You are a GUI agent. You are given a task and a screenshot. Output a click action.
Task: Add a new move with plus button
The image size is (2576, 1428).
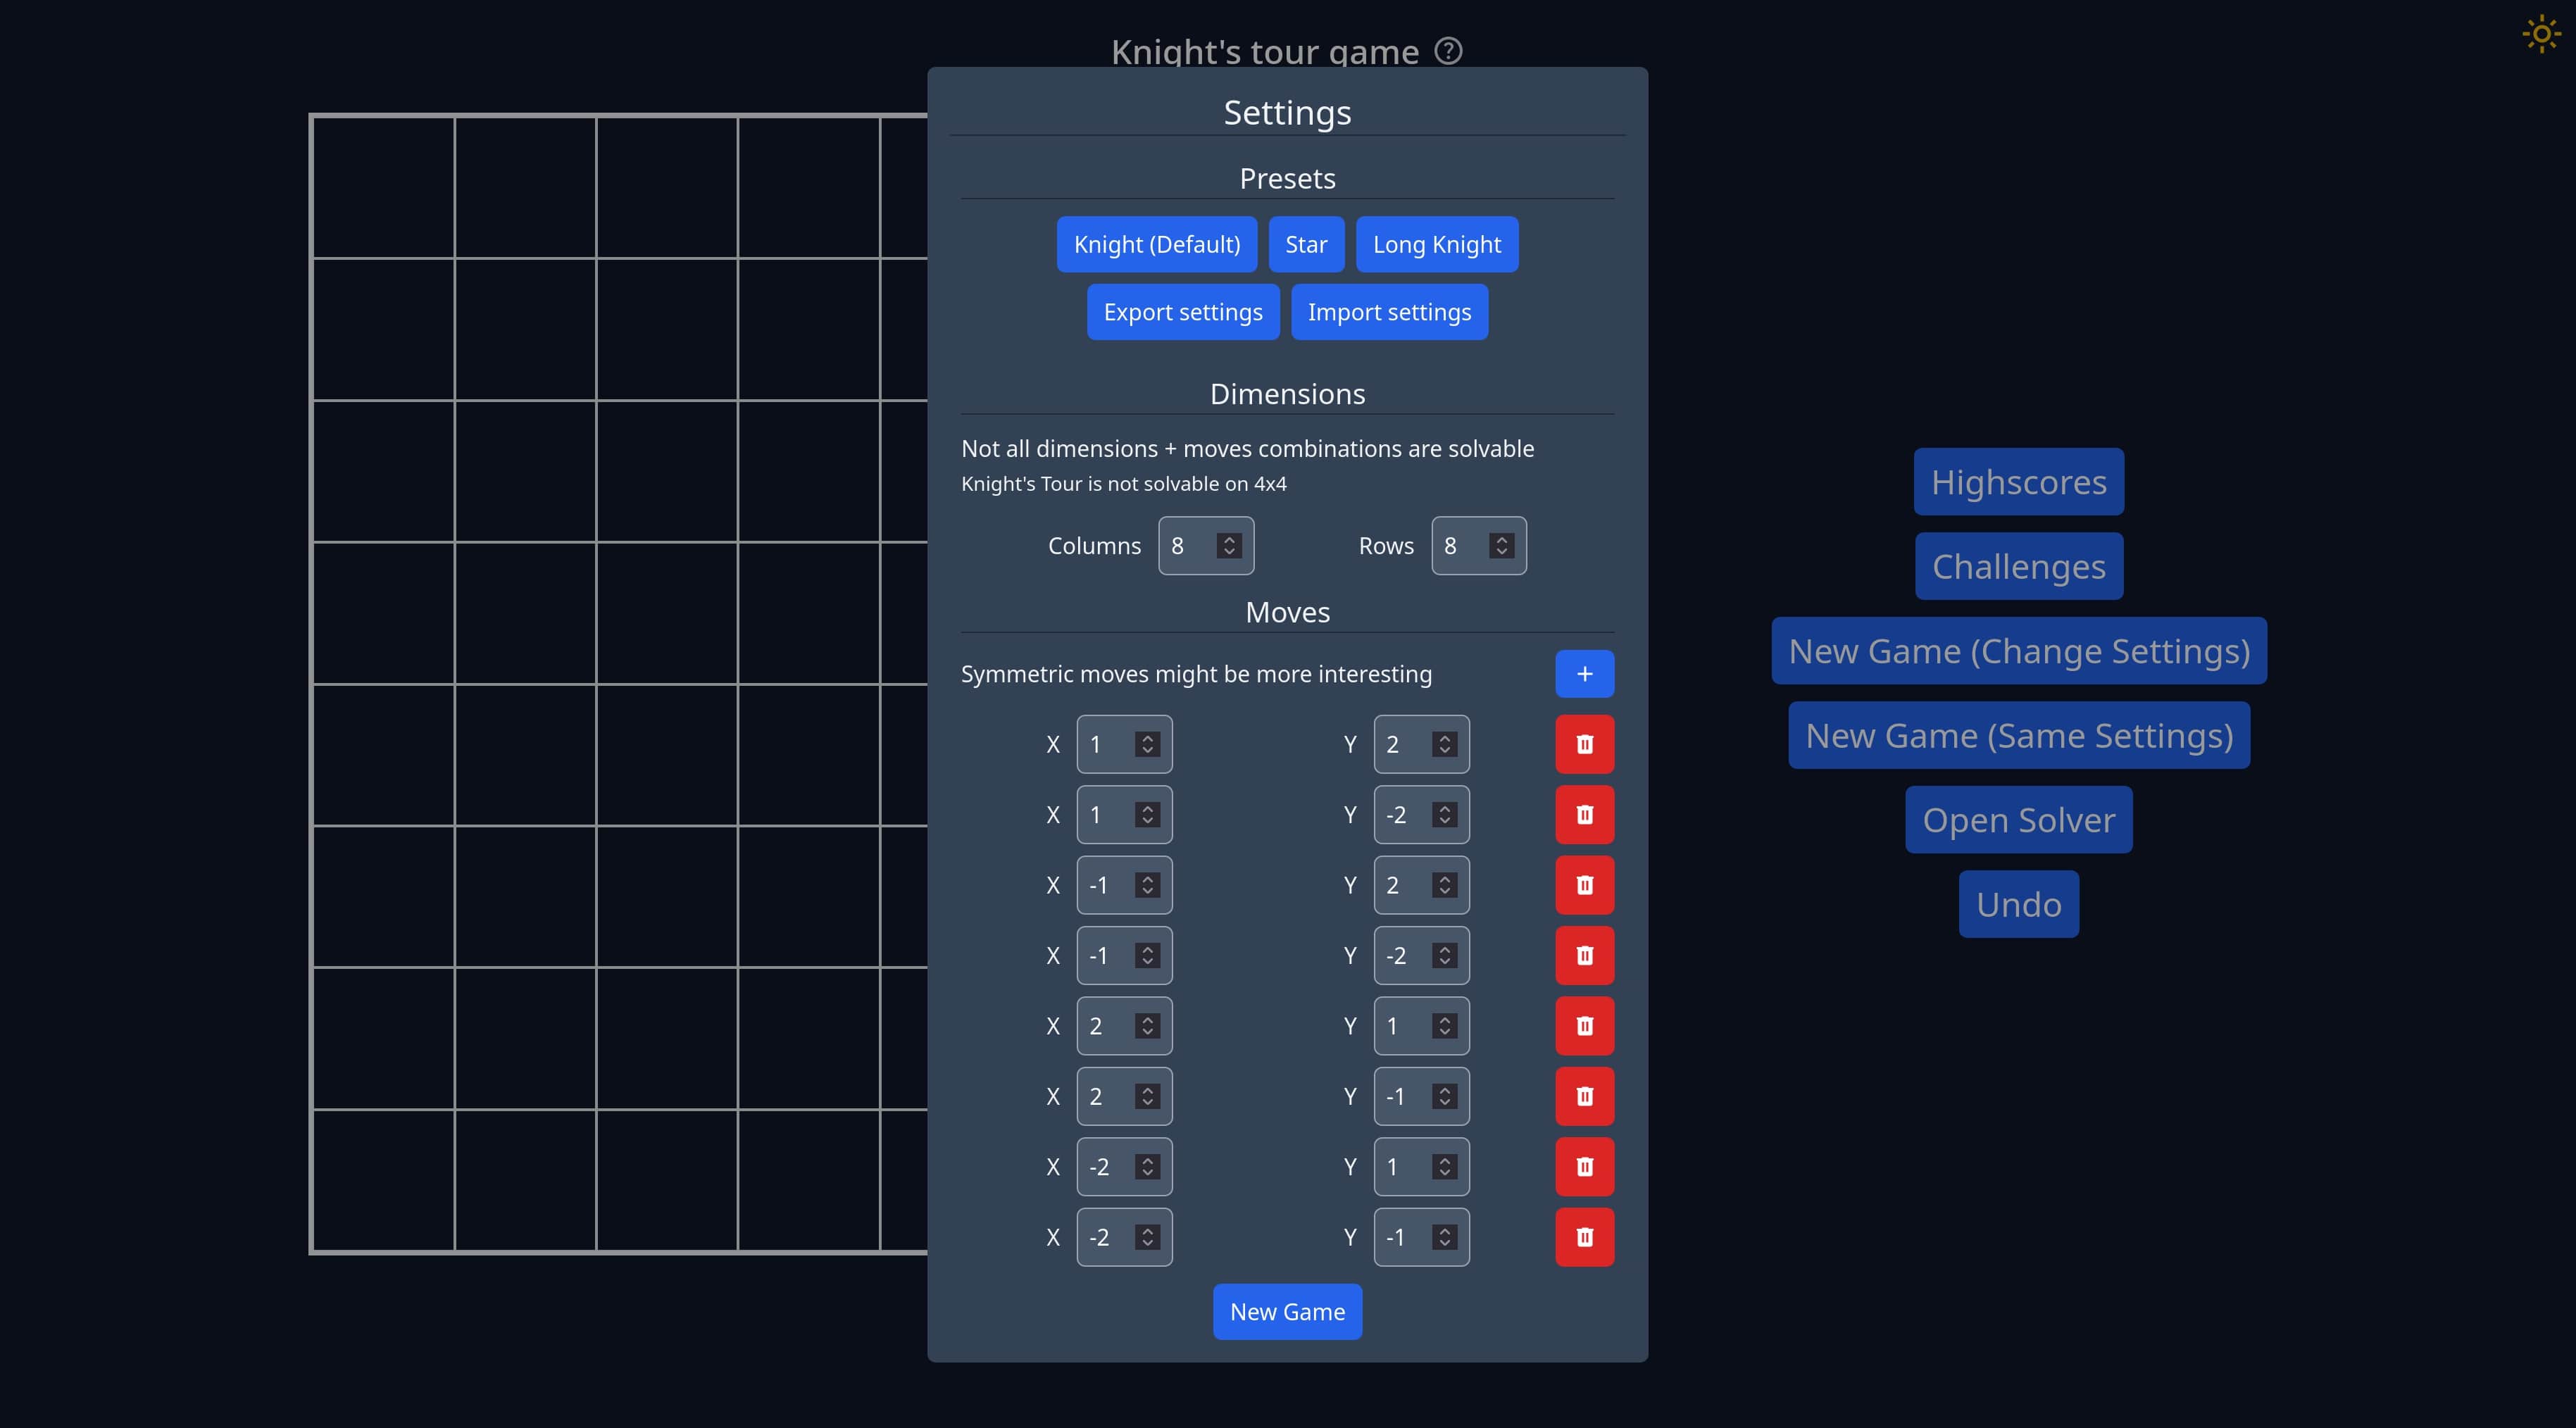1584,674
